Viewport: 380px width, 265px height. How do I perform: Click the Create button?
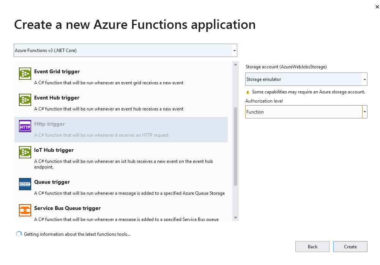click(x=350, y=246)
